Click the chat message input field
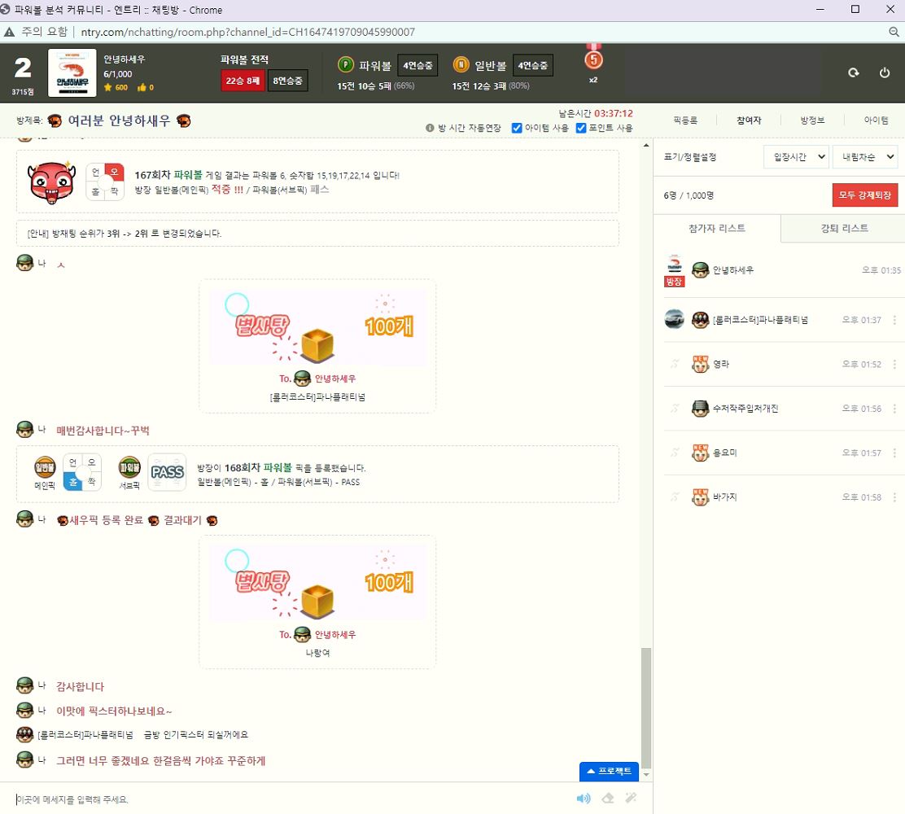905x814 pixels. [285, 799]
